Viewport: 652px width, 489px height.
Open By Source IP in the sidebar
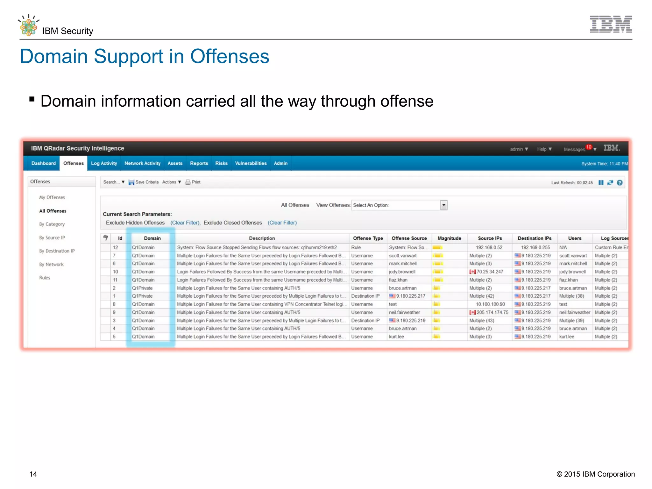[52, 237]
